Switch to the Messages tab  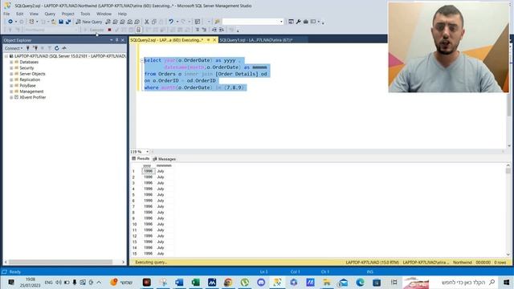coord(165,159)
